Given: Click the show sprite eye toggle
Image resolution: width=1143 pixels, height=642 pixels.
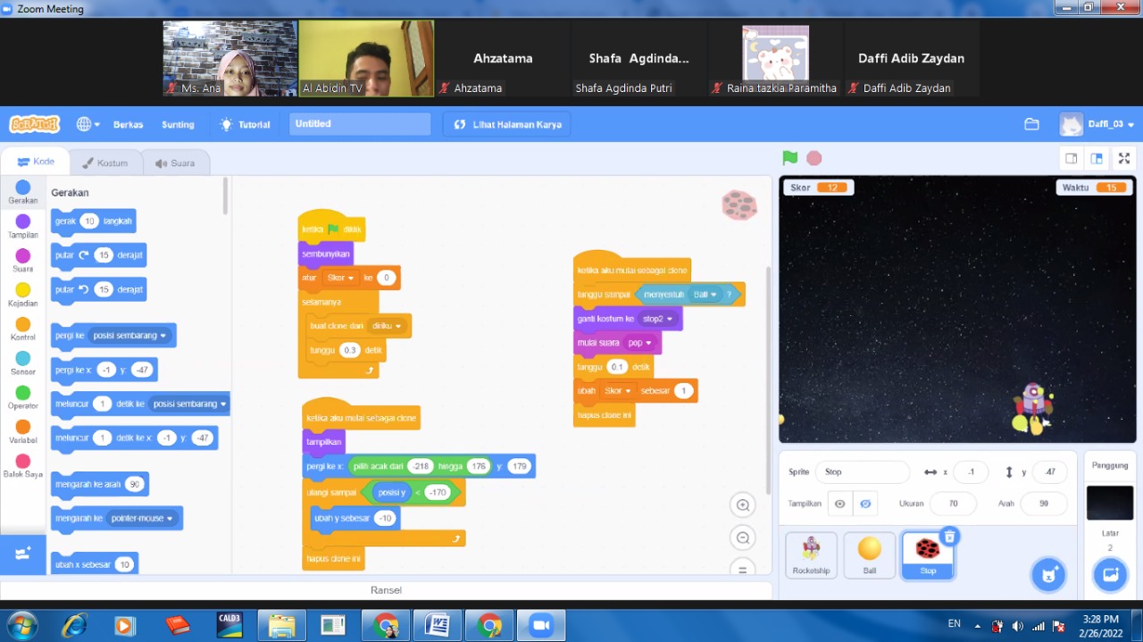Looking at the screenshot, I should coord(839,504).
